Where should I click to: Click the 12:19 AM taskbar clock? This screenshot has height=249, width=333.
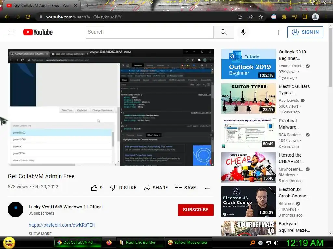(x=305, y=243)
